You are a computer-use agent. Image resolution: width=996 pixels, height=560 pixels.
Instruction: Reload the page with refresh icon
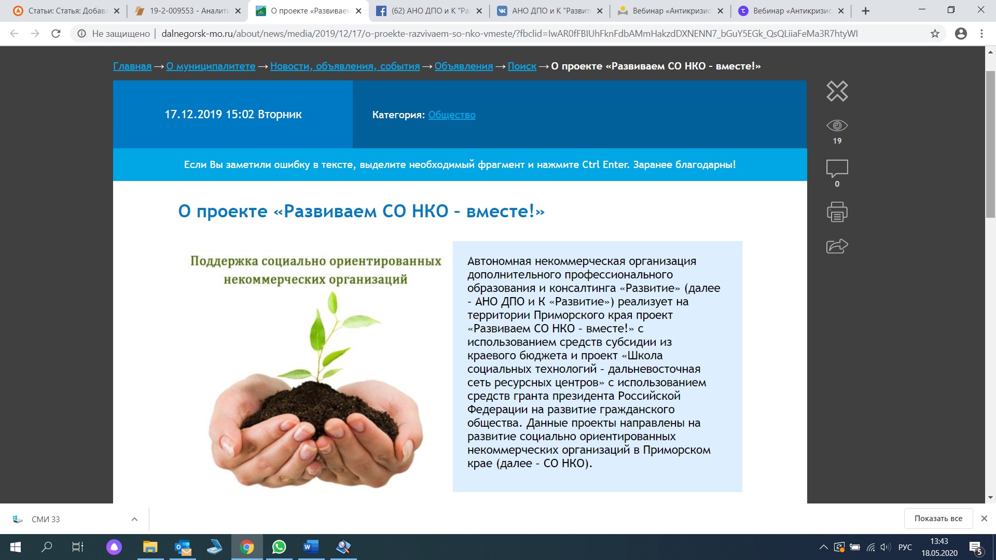point(56,34)
